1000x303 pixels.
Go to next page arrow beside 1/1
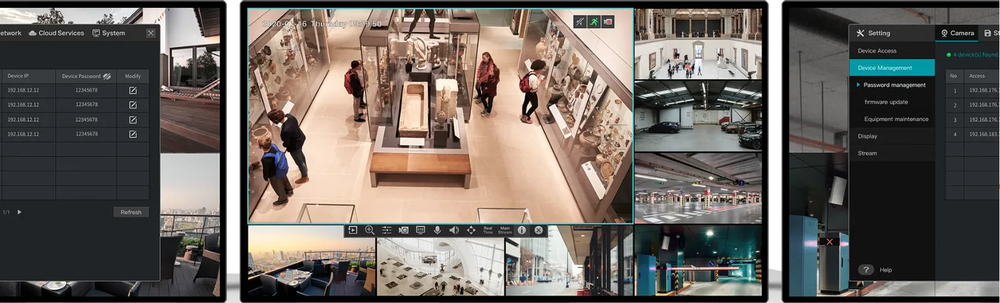(19, 212)
